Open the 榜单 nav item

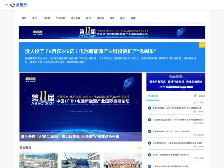coord(112,18)
